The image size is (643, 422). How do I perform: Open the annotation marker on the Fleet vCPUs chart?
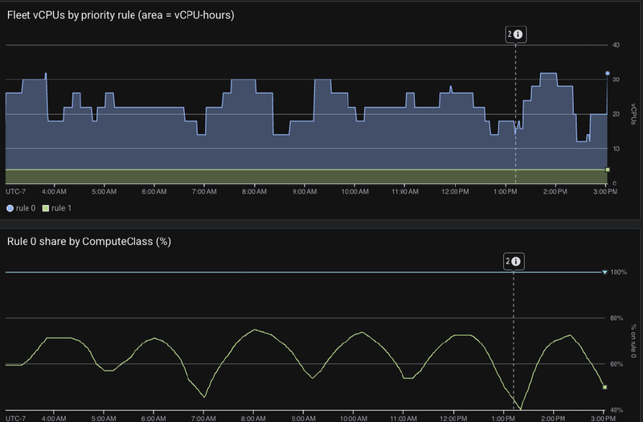tap(515, 35)
